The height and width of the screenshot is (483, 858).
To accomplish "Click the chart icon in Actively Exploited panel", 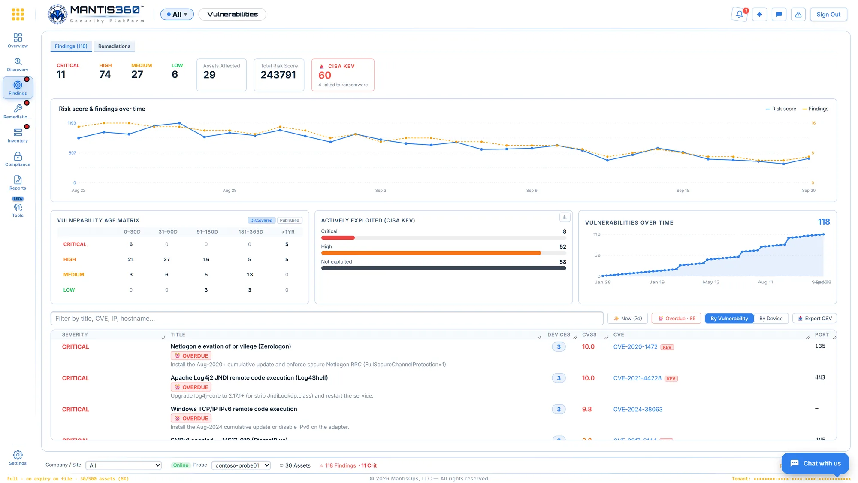I will tap(565, 217).
